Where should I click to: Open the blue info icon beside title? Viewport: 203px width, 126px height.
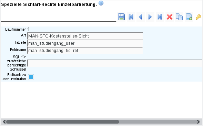pyautogui.click(x=101, y=3)
